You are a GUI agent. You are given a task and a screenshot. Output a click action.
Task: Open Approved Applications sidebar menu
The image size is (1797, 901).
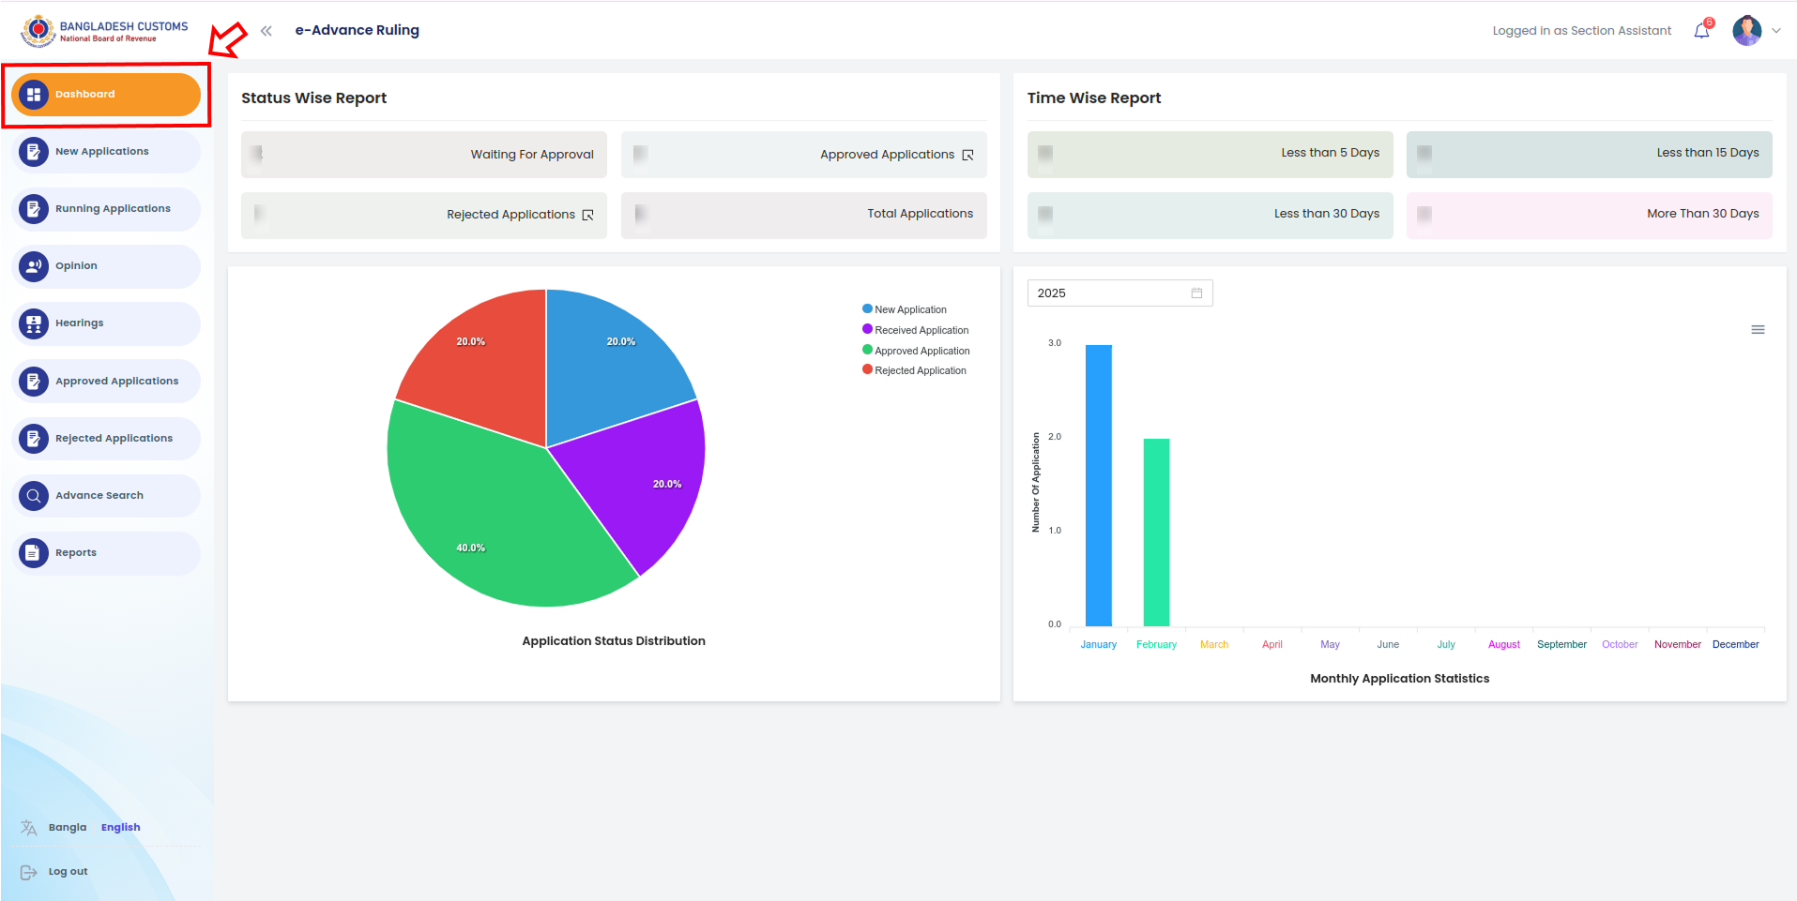[x=106, y=382]
